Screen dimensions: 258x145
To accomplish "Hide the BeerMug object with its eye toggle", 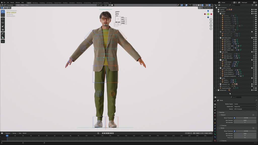I will pos(254,15).
